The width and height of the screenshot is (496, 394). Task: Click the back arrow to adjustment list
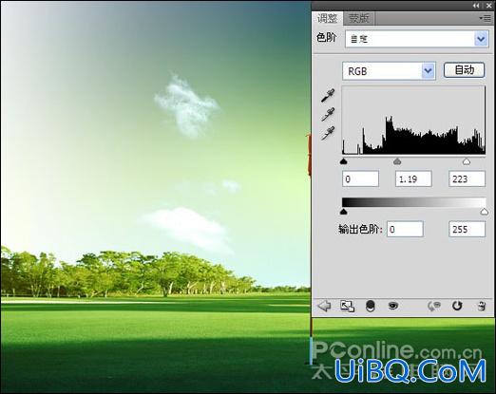(324, 306)
